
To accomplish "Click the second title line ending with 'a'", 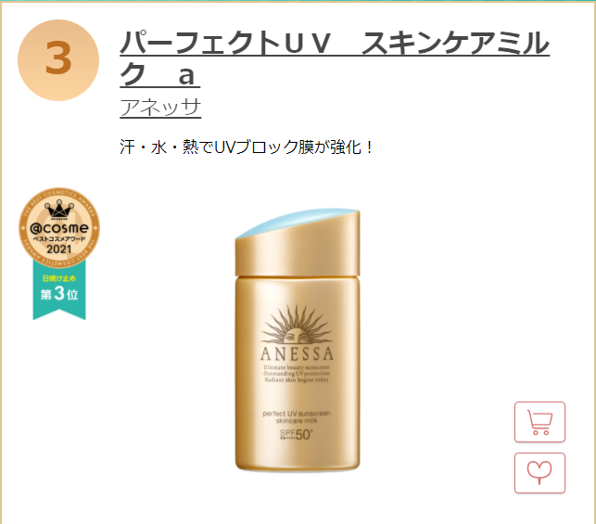I will pos(160,74).
